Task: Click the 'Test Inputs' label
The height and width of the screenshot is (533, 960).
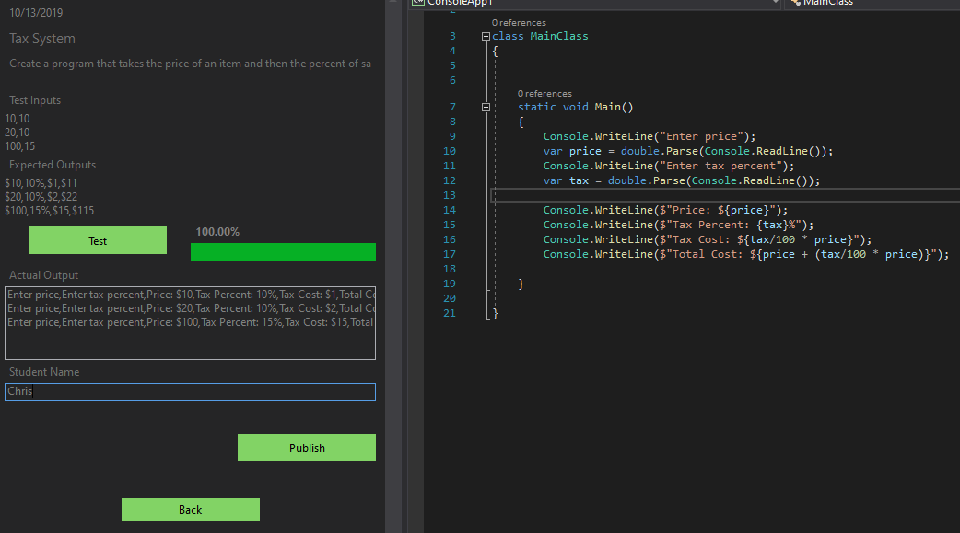Action: (x=35, y=100)
